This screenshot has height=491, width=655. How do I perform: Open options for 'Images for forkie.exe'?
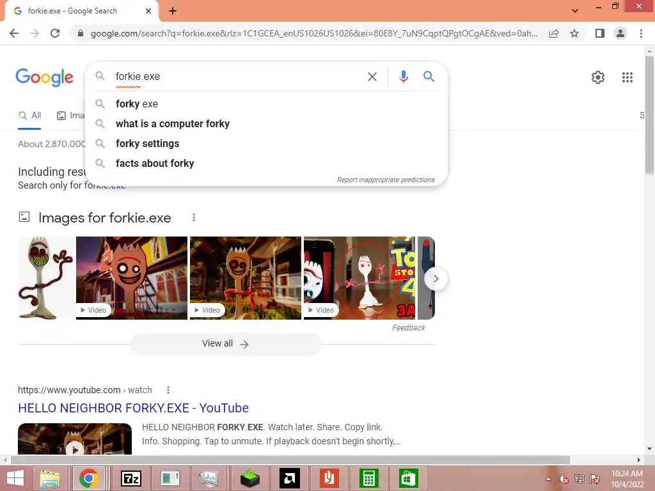tap(193, 217)
